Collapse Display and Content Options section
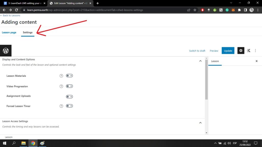 (200, 61)
